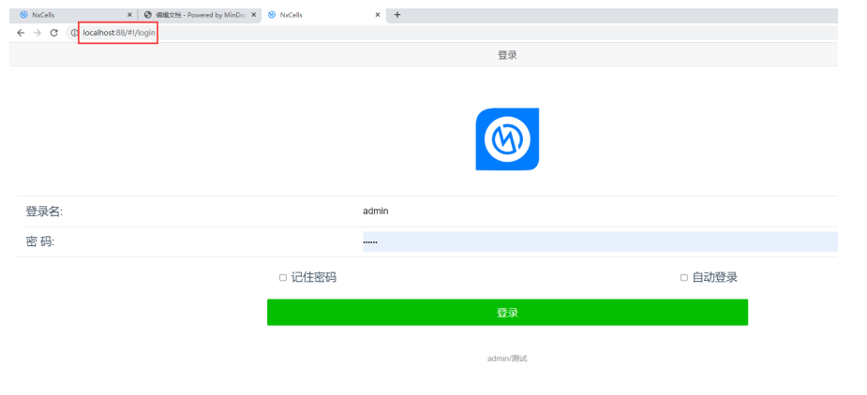Image resolution: width=867 pixels, height=395 pixels.
Task: Click the admin/测试 hint text
Action: tap(507, 358)
